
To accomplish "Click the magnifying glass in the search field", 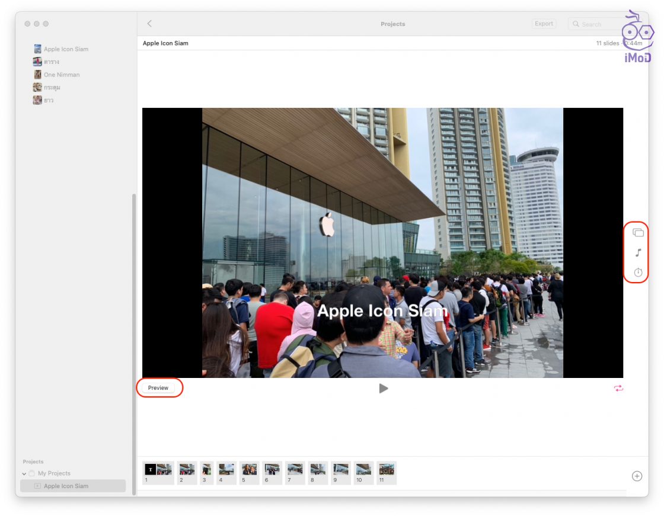I will [x=576, y=24].
